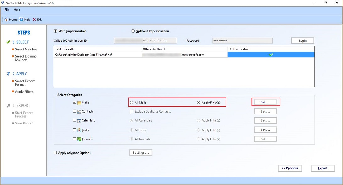Click the Authentication column header

pos(271,49)
